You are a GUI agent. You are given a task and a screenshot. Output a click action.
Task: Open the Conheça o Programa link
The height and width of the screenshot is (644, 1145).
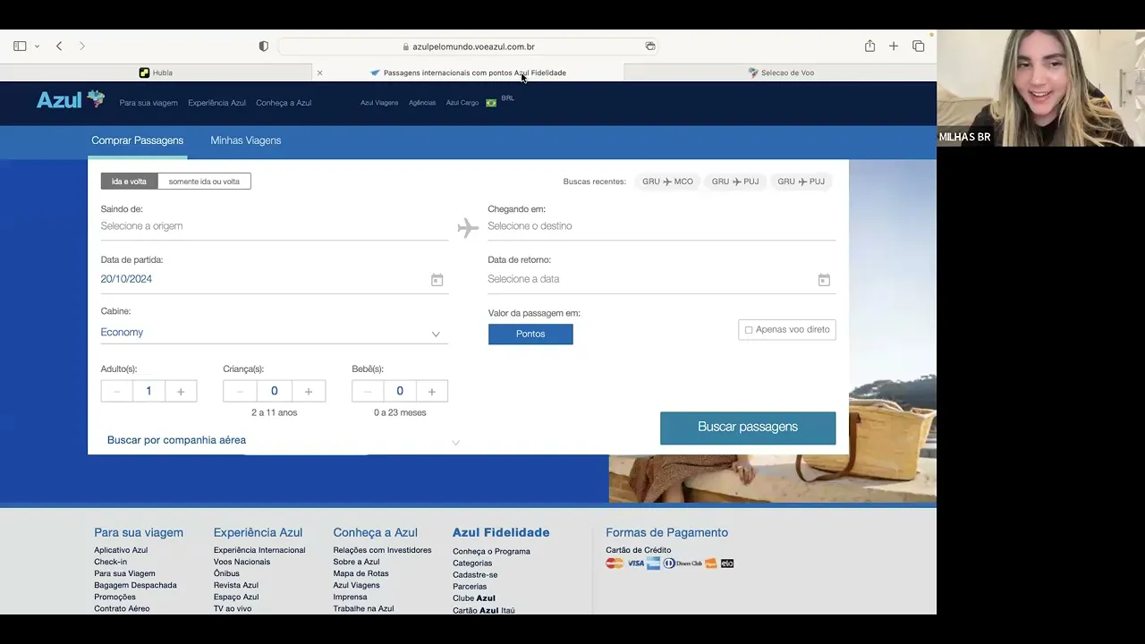pos(491,551)
